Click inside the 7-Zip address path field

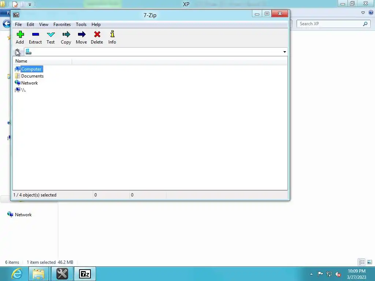[x=155, y=52]
